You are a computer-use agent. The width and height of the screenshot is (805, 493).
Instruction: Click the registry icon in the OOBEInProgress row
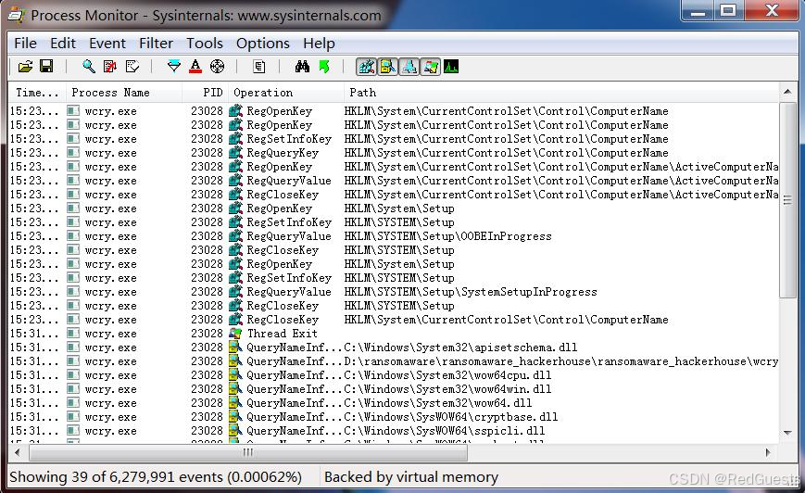pyautogui.click(x=235, y=236)
